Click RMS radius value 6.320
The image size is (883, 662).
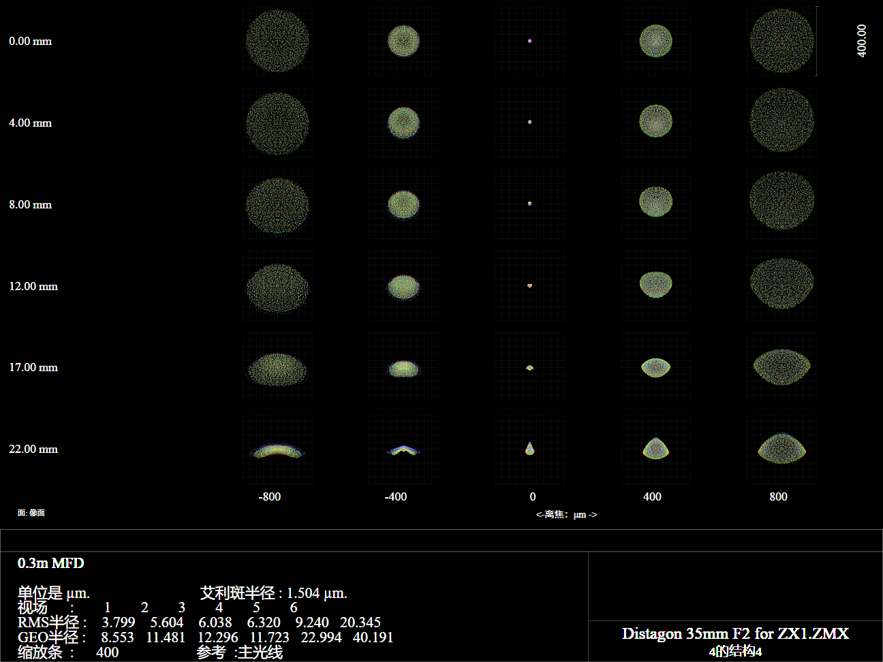(x=264, y=622)
